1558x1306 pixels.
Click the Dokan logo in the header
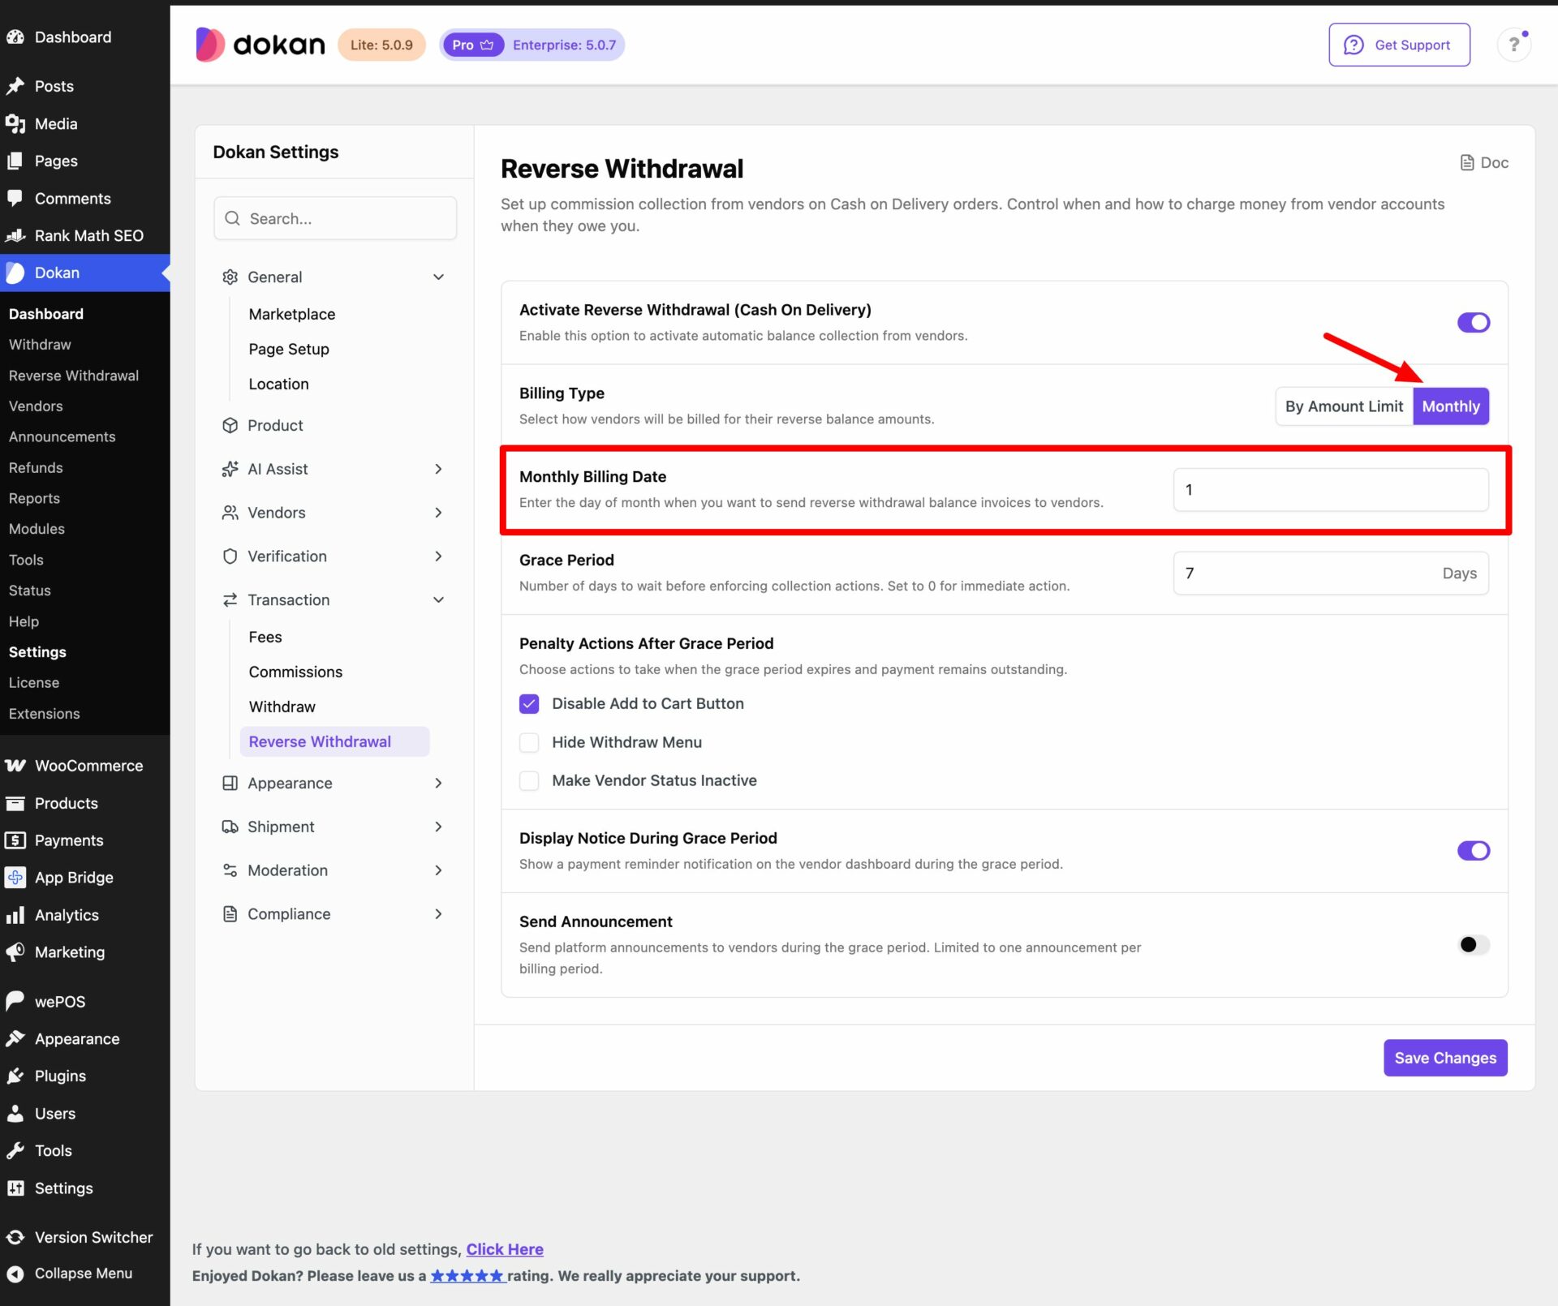coord(260,45)
